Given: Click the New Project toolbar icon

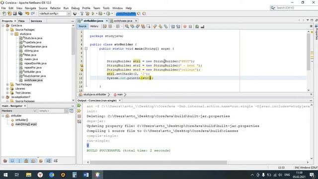Looking at the screenshot, I should point(9,13).
